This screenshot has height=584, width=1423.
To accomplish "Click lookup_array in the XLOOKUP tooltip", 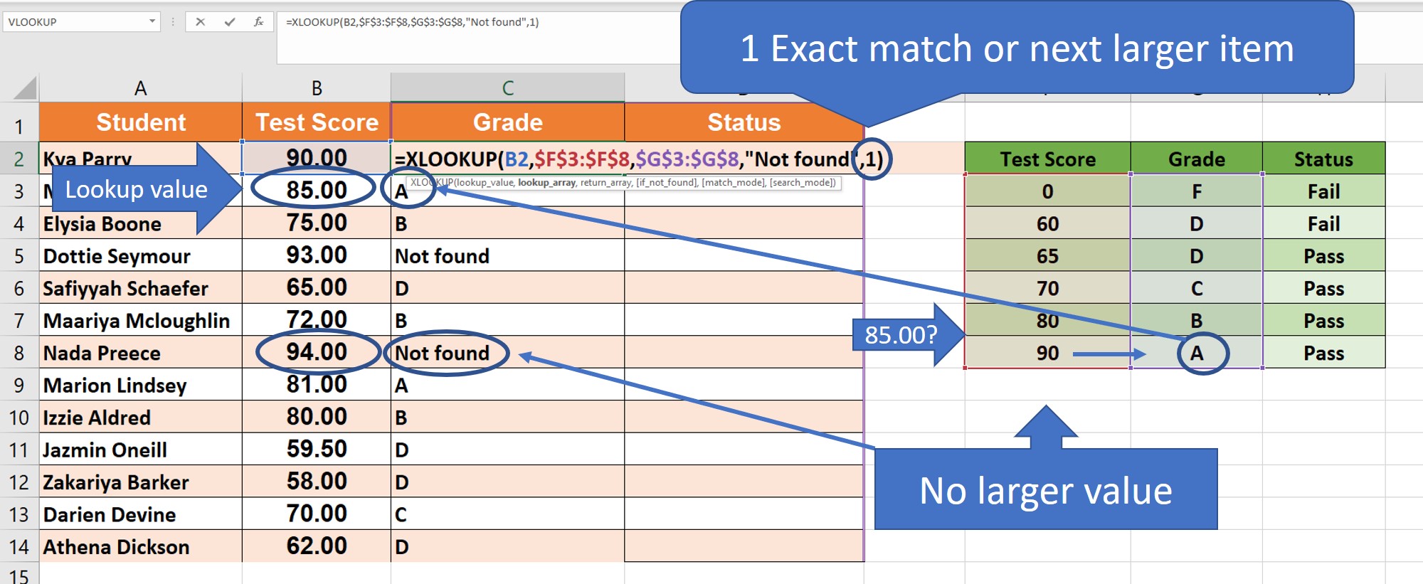I will tap(546, 183).
